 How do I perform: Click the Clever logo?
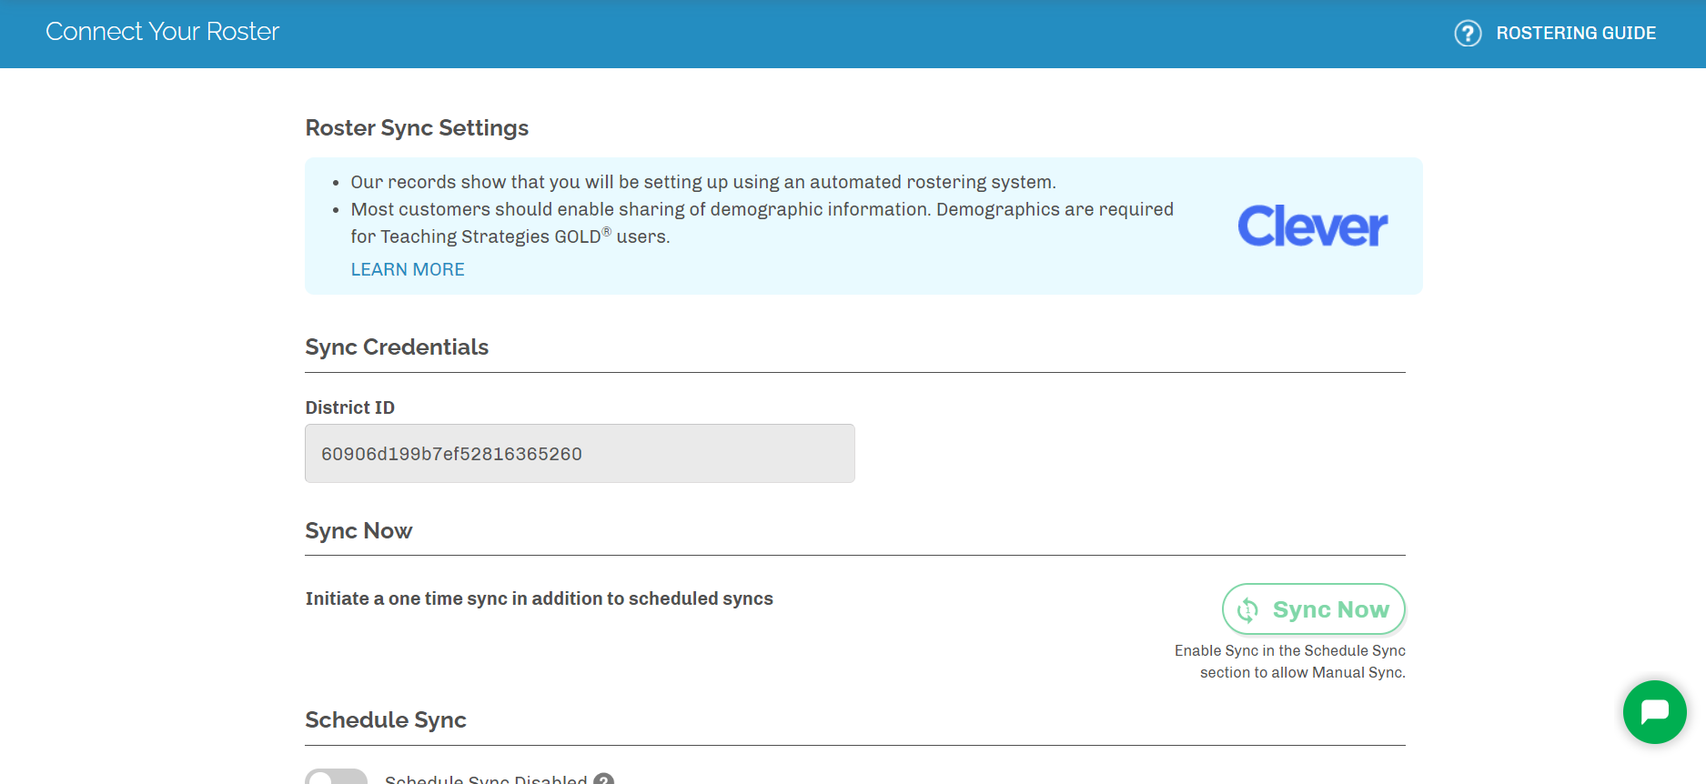tap(1312, 226)
